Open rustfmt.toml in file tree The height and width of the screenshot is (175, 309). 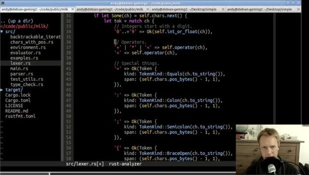pos(20,116)
